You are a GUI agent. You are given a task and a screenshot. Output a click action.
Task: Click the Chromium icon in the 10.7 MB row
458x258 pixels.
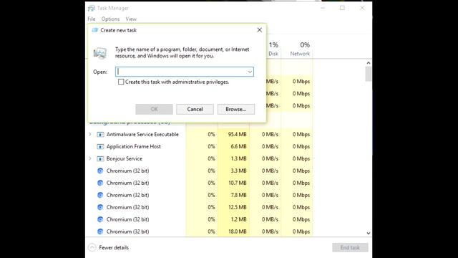click(x=100, y=183)
